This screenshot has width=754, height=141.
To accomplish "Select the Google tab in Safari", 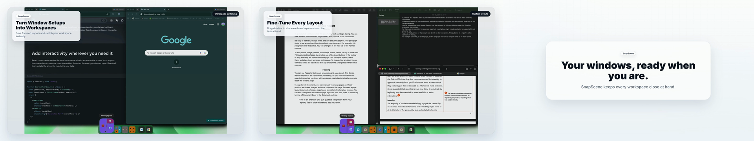I will [461, 73].
